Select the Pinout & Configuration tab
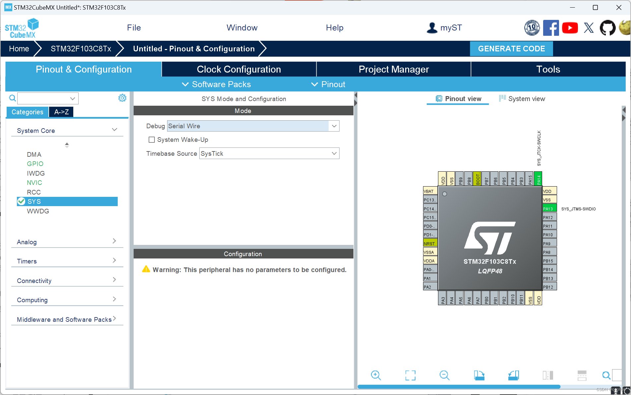 point(84,69)
